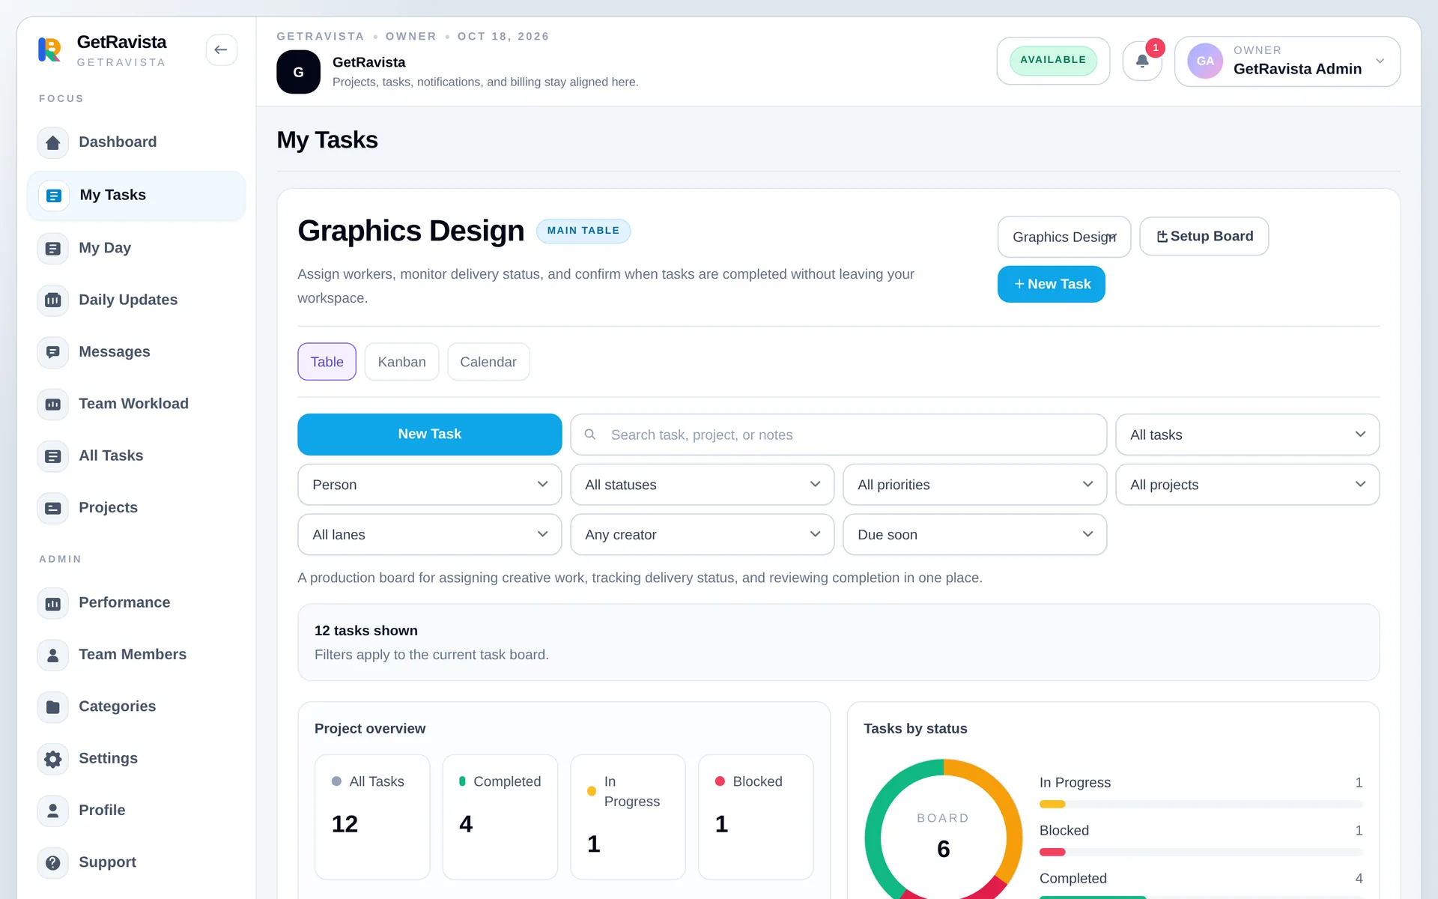Open the All priorities dropdown

point(974,485)
